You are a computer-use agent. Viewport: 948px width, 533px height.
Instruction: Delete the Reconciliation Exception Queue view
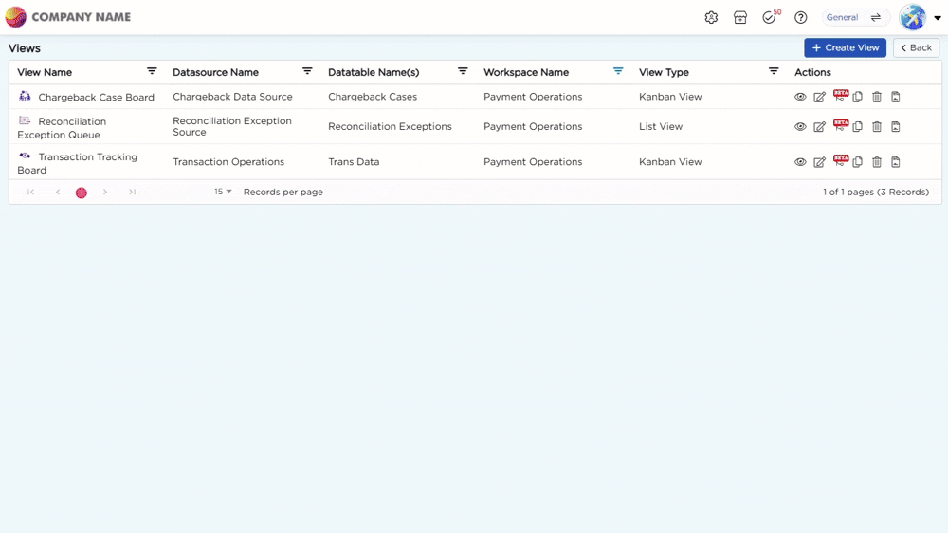click(x=877, y=126)
